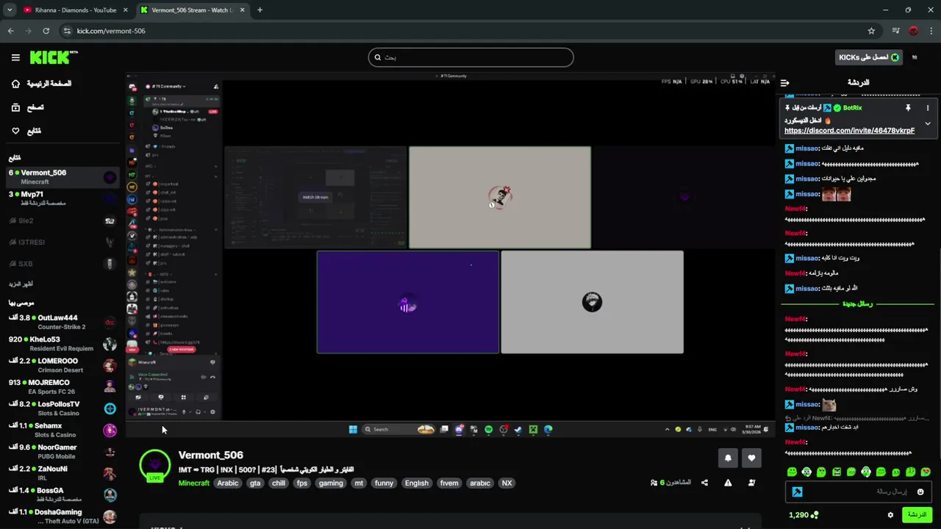
Task: Click the funny stream tag
Action: click(x=384, y=483)
